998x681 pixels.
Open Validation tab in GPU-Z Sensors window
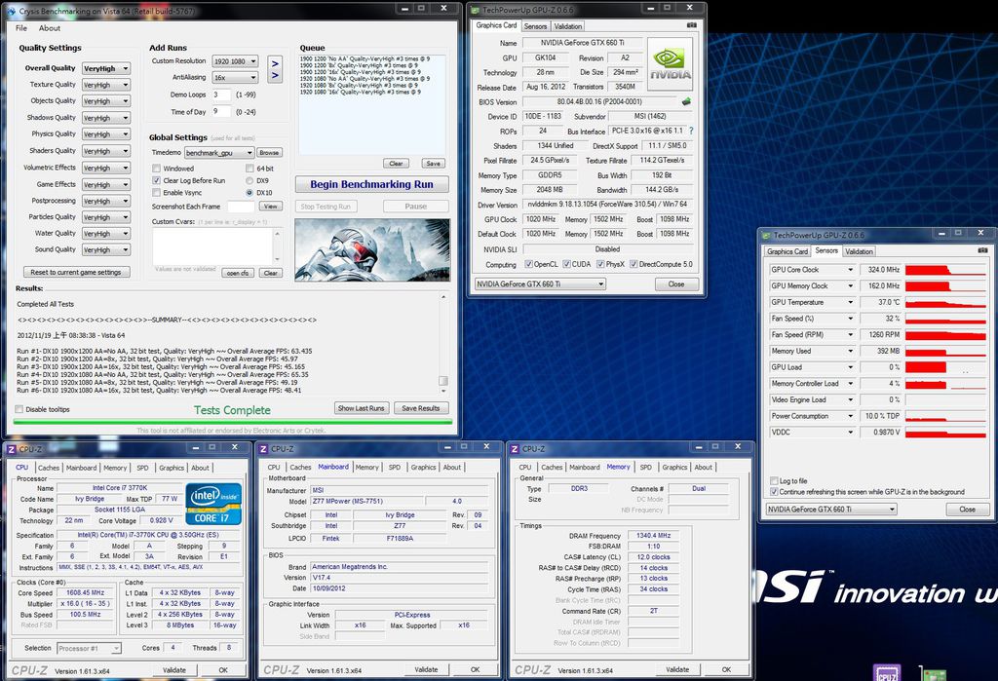pos(859,251)
